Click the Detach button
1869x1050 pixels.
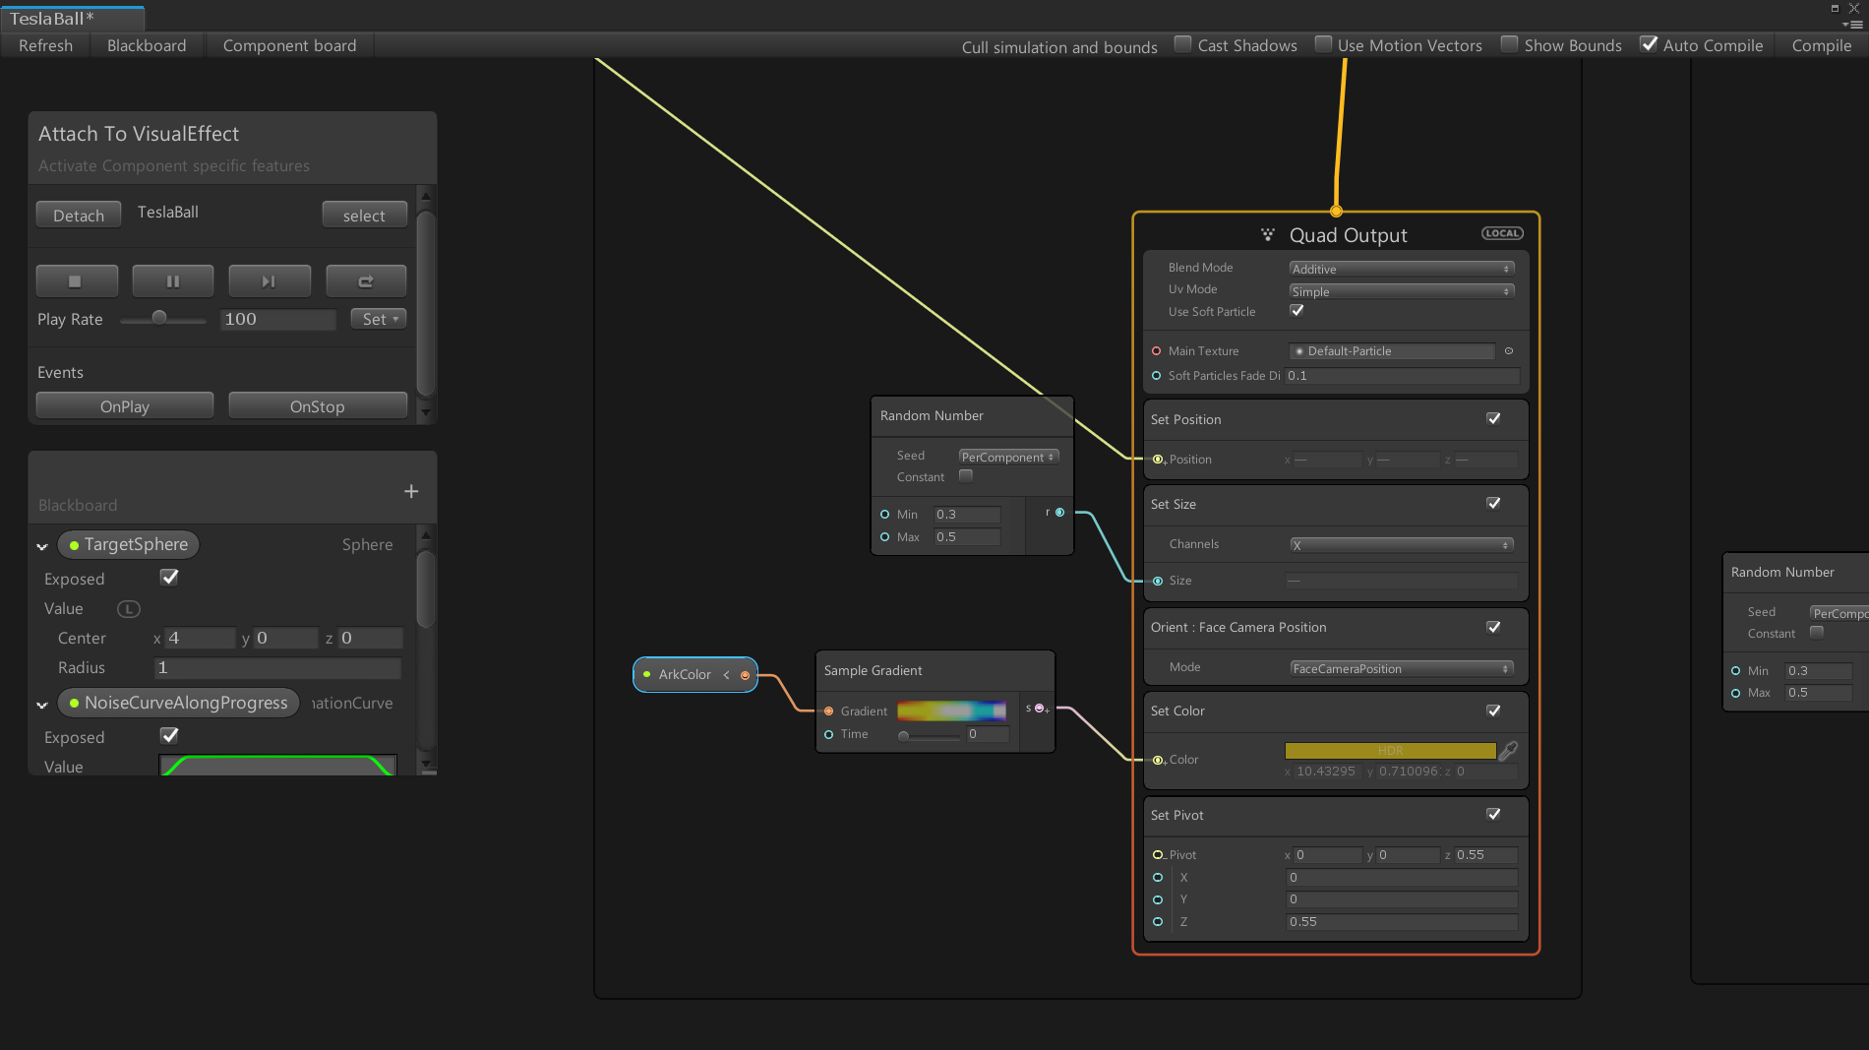(79, 216)
